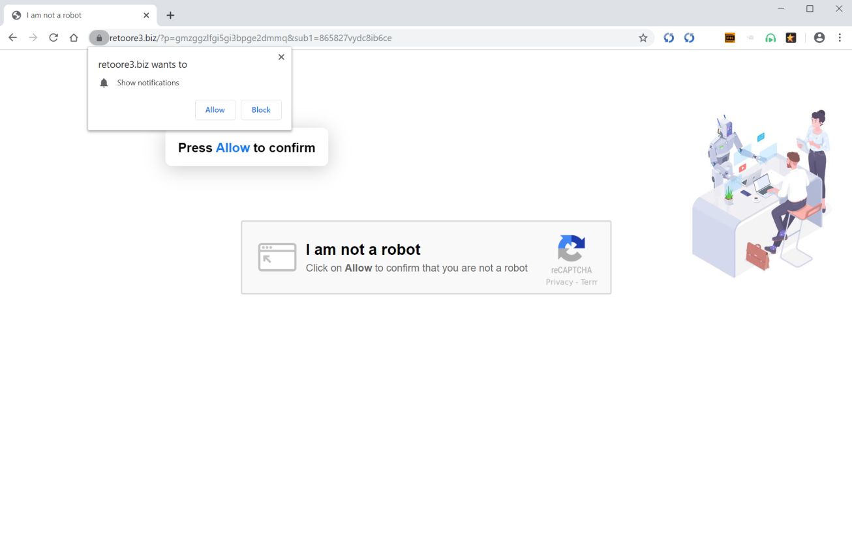This screenshot has height=539, width=852.
Task: Open a new browser tab
Action: pos(170,15)
